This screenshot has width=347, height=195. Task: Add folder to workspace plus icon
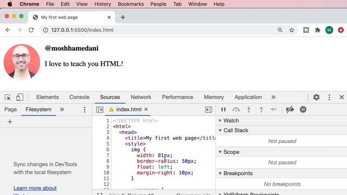pyautogui.click(x=10, y=122)
